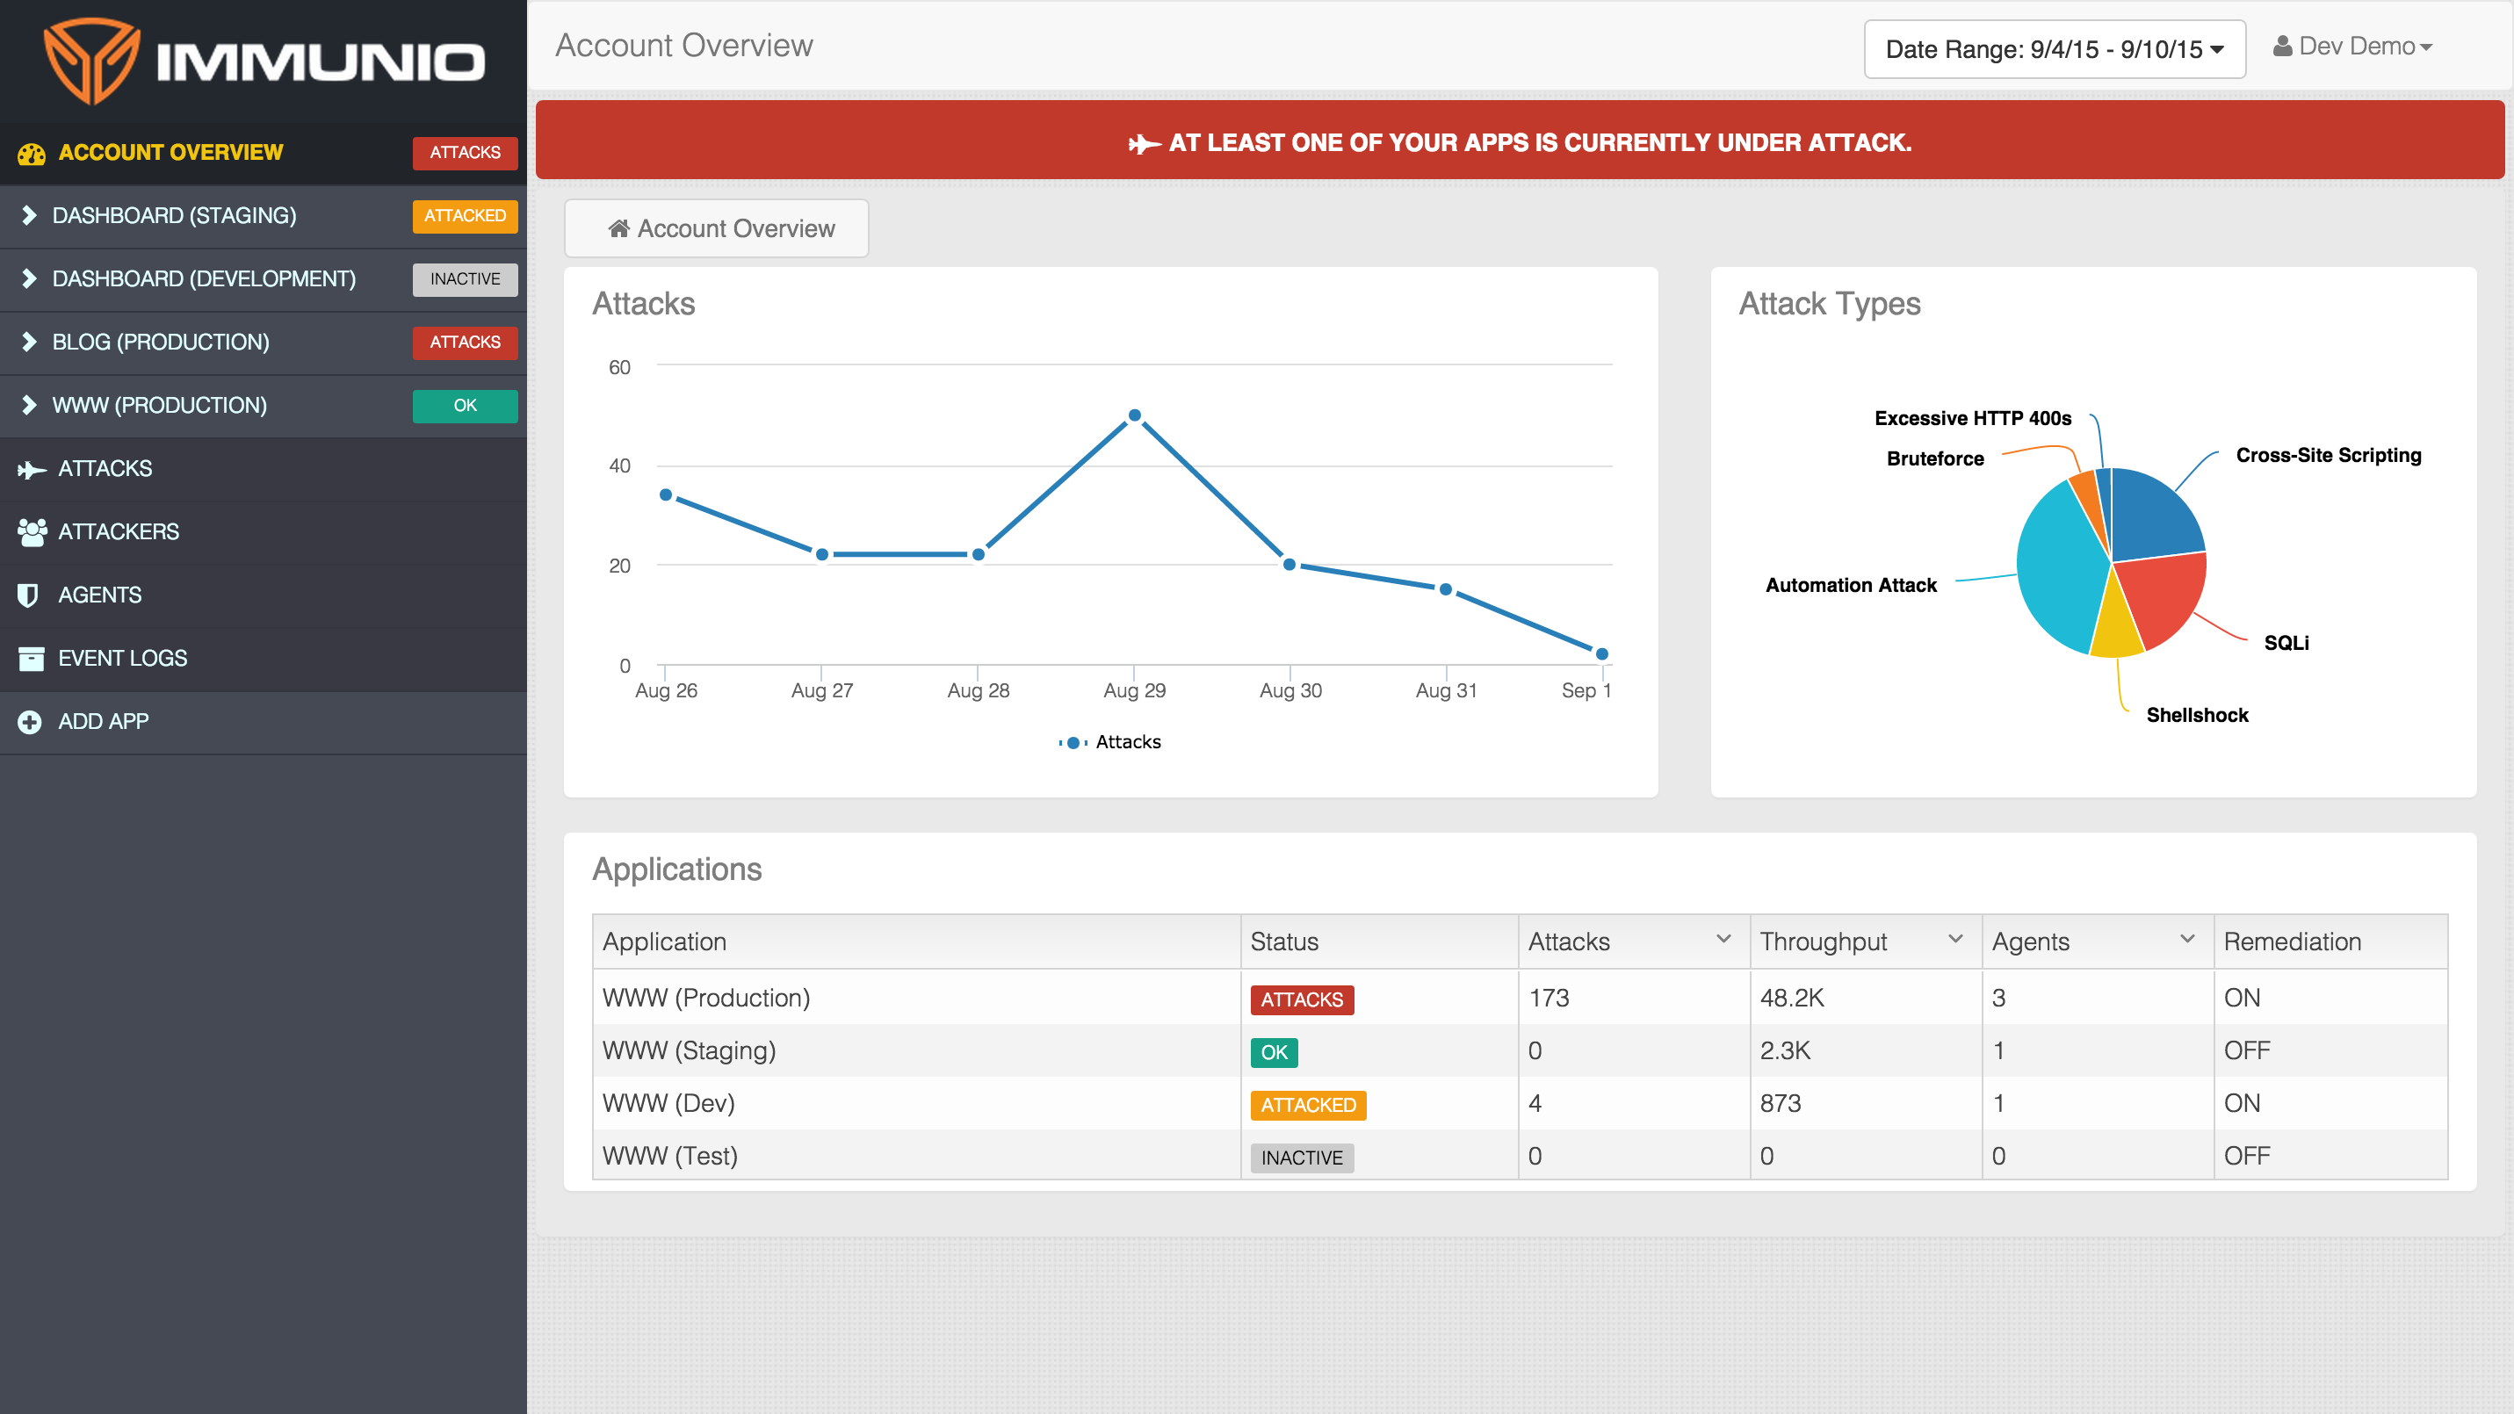This screenshot has height=1414, width=2514.
Task: Toggle remediation ON for WWW (Production)
Action: click(x=2242, y=998)
